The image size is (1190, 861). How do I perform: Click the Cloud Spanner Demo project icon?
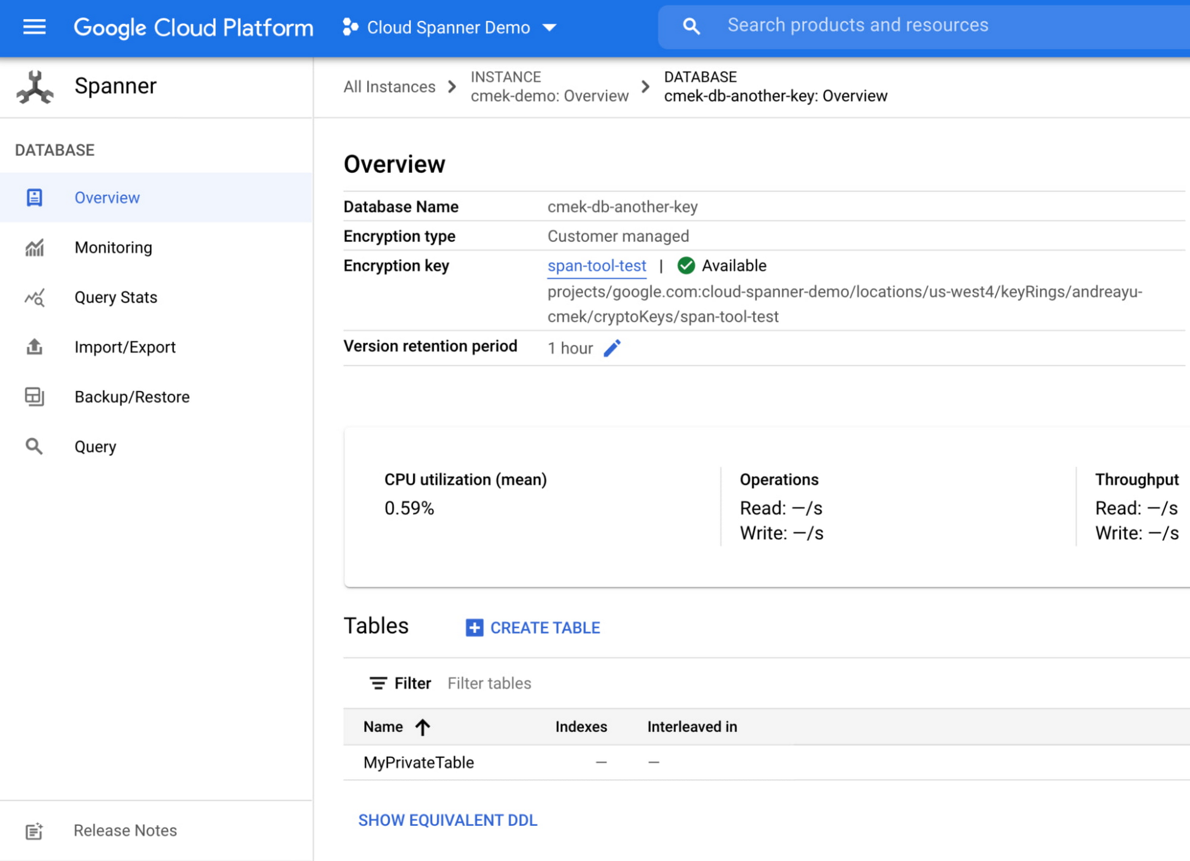(x=350, y=27)
